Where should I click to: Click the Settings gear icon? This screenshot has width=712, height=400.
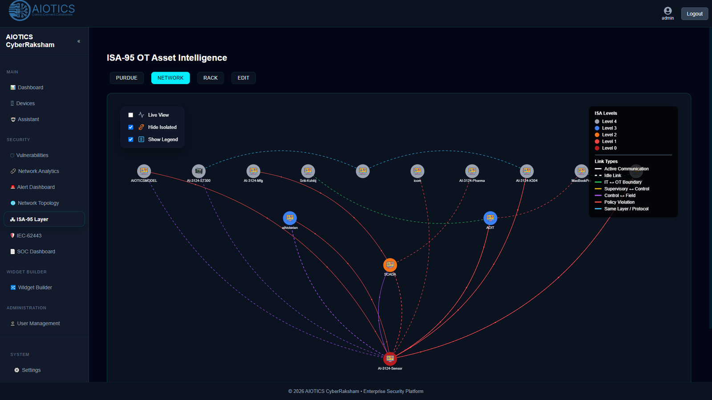click(x=16, y=370)
